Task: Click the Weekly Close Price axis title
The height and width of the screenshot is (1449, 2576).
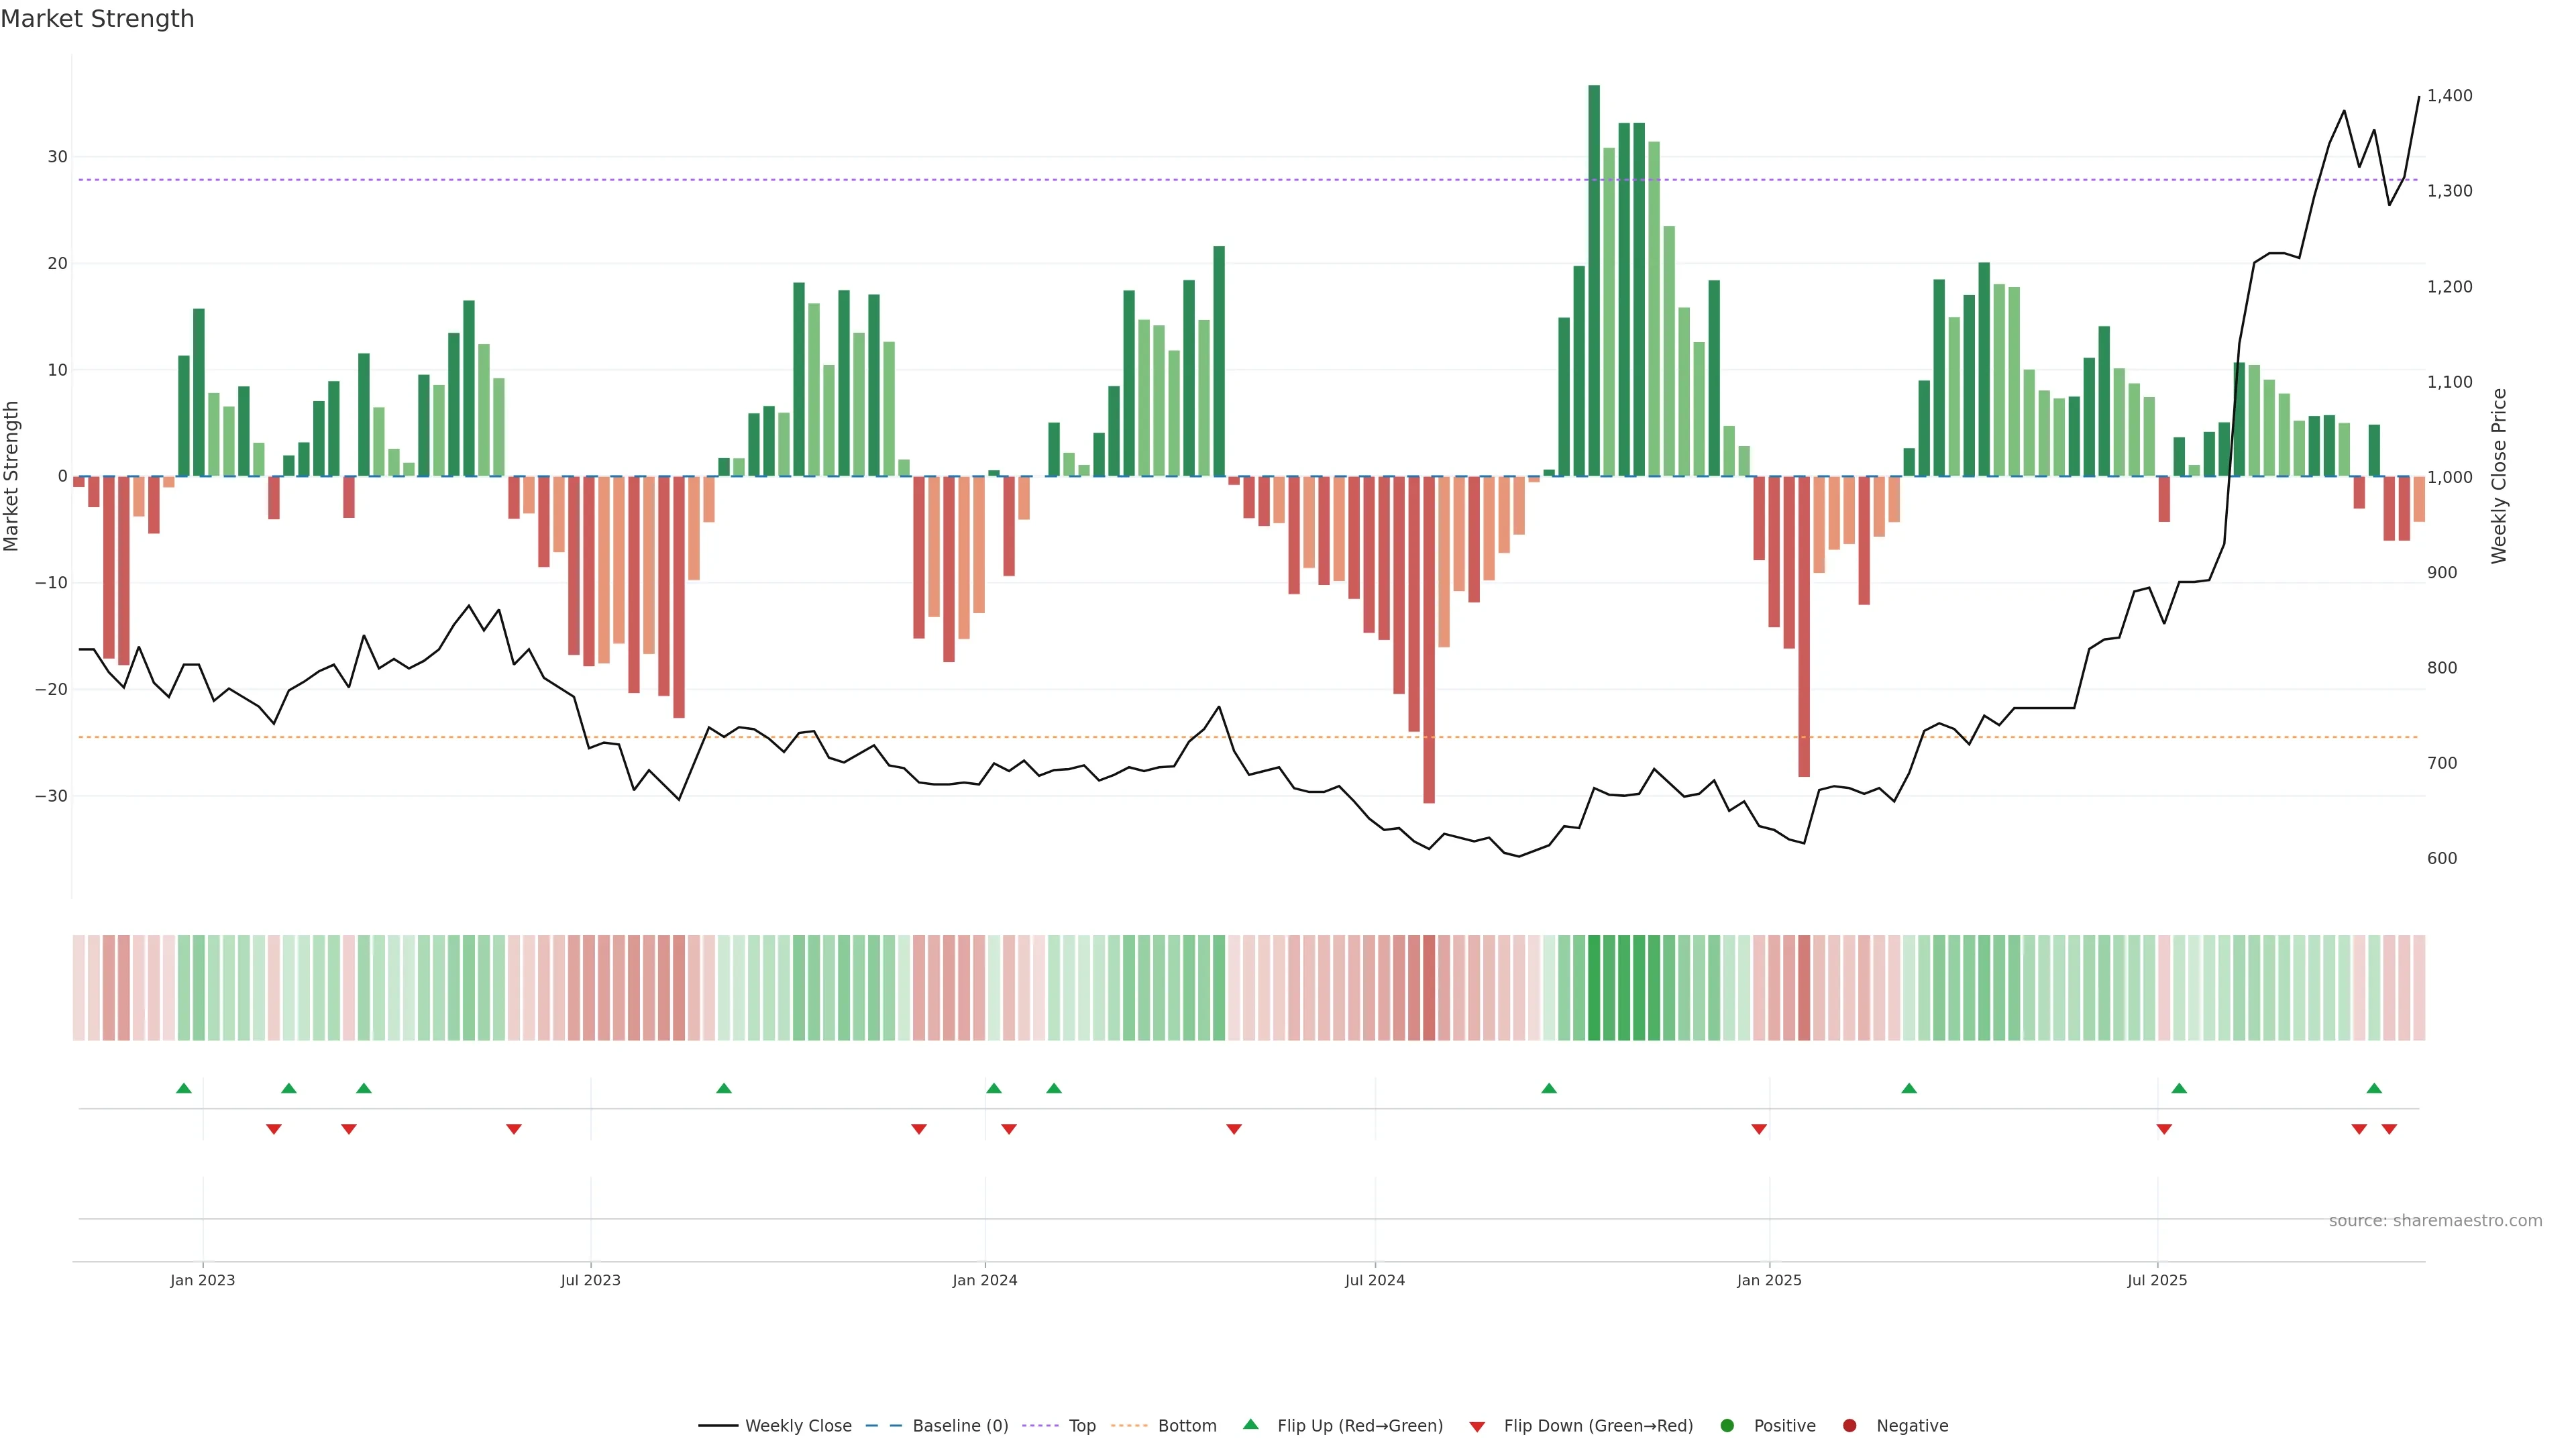Action: click(x=2499, y=476)
